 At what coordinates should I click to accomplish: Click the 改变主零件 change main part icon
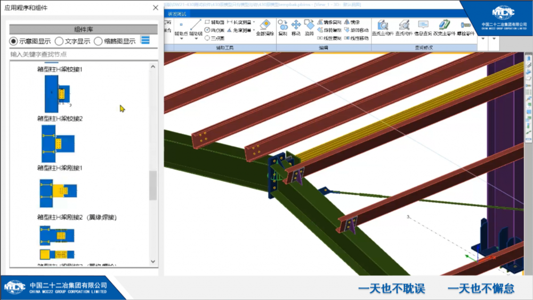pyautogui.click(x=445, y=25)
